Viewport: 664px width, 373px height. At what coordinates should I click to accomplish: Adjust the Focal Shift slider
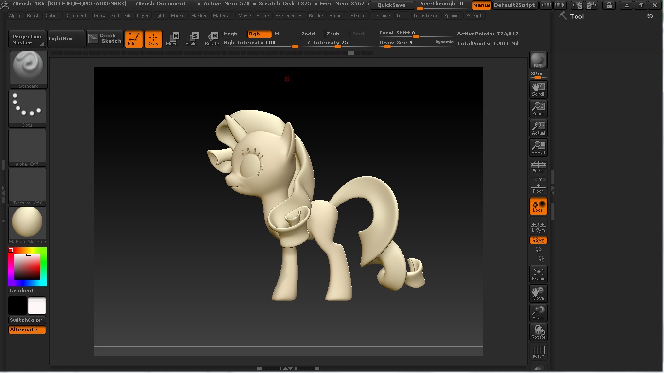tap(416, 34)
